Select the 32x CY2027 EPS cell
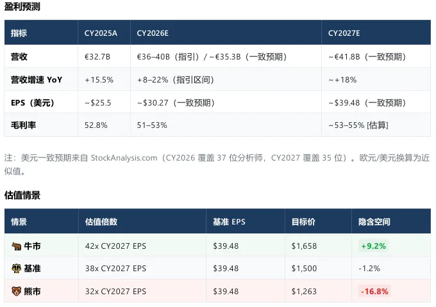The height and width of the screenshot is (307, 436). coord(115,292)
